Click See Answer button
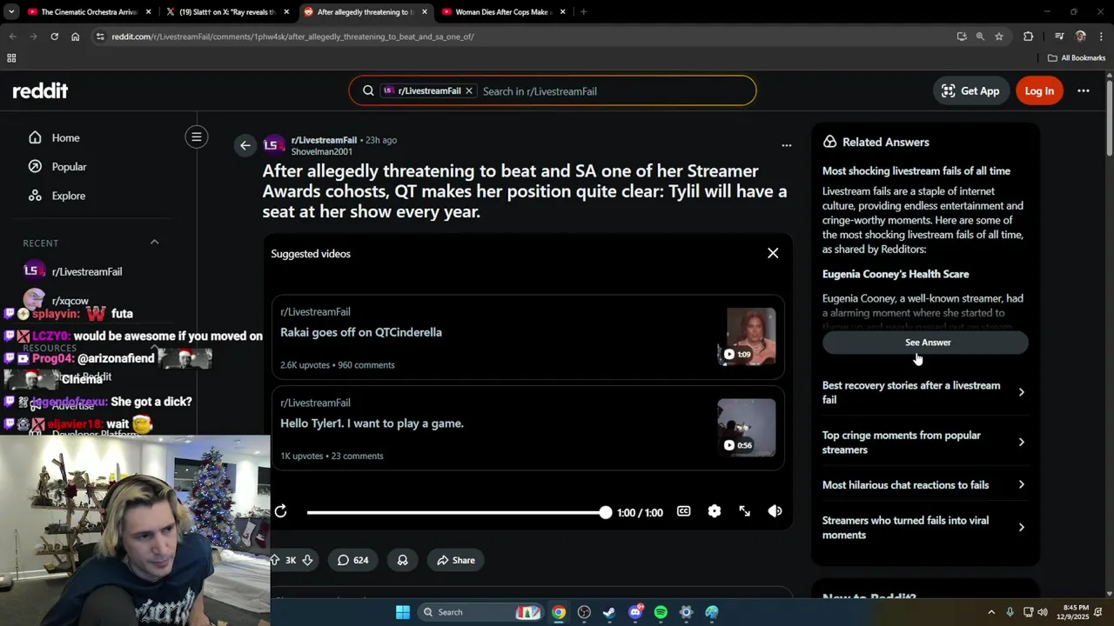Screen dimensions: 1114x626 (x=925, y=343)
